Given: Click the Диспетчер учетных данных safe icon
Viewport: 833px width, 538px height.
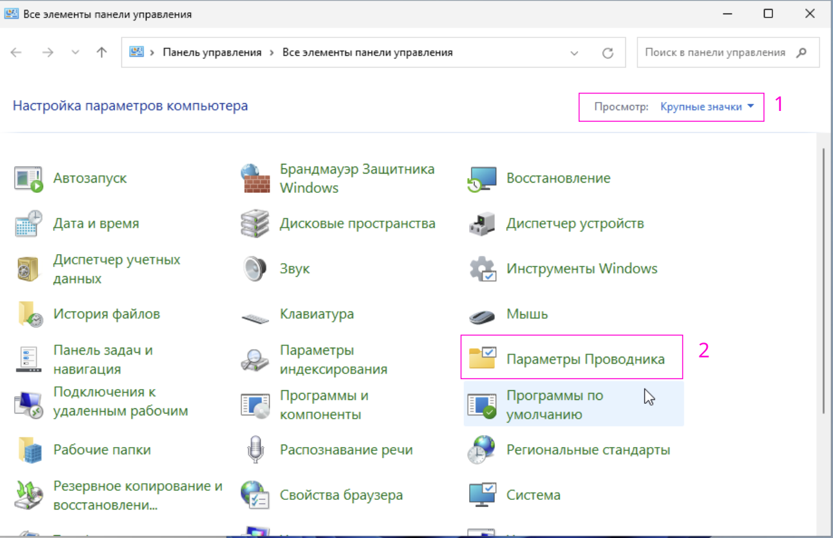Looking at the screenshot, I should pyautogui.click(x=28, y=269).
